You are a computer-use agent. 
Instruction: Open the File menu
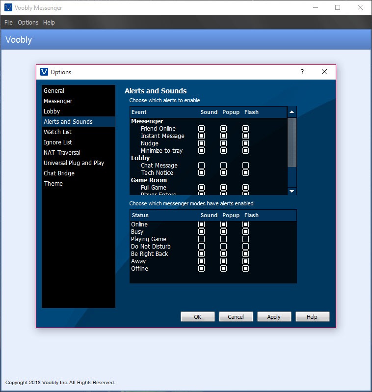(x=8, y=23)
